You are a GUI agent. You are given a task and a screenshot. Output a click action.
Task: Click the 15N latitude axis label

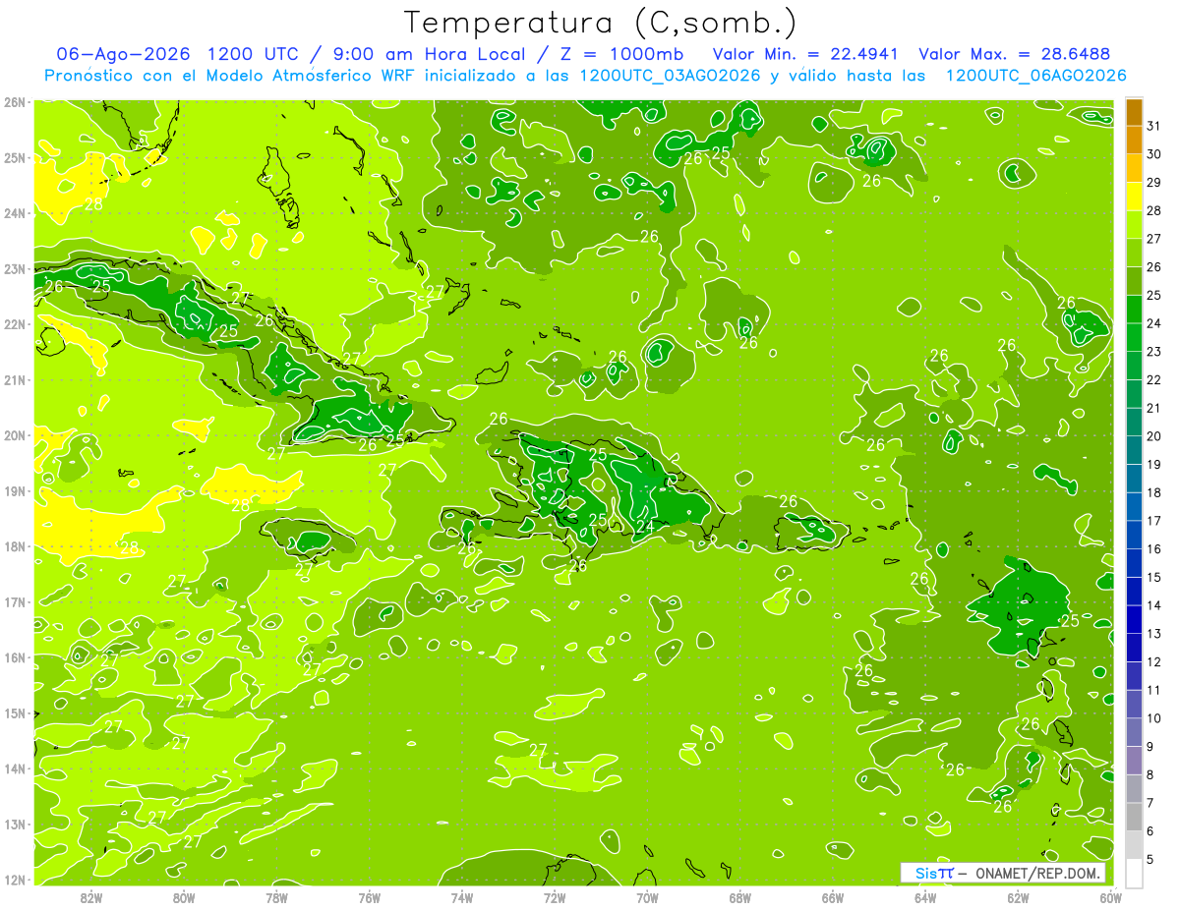14,713
